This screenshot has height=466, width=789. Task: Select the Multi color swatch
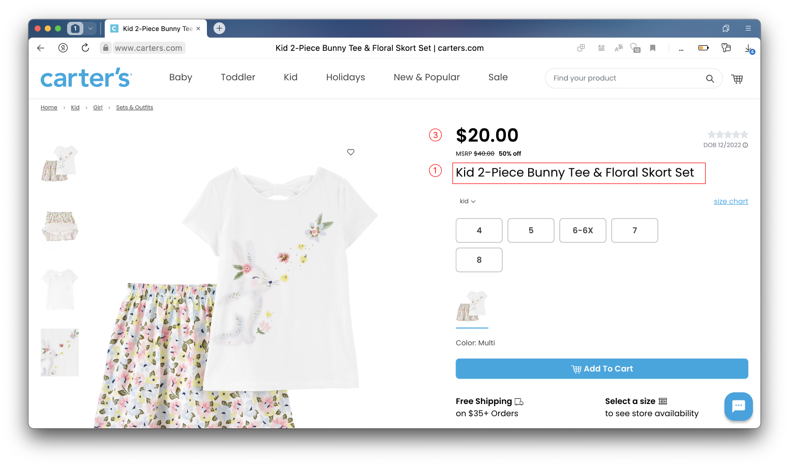pyautogui.click(x=472, y=306)
